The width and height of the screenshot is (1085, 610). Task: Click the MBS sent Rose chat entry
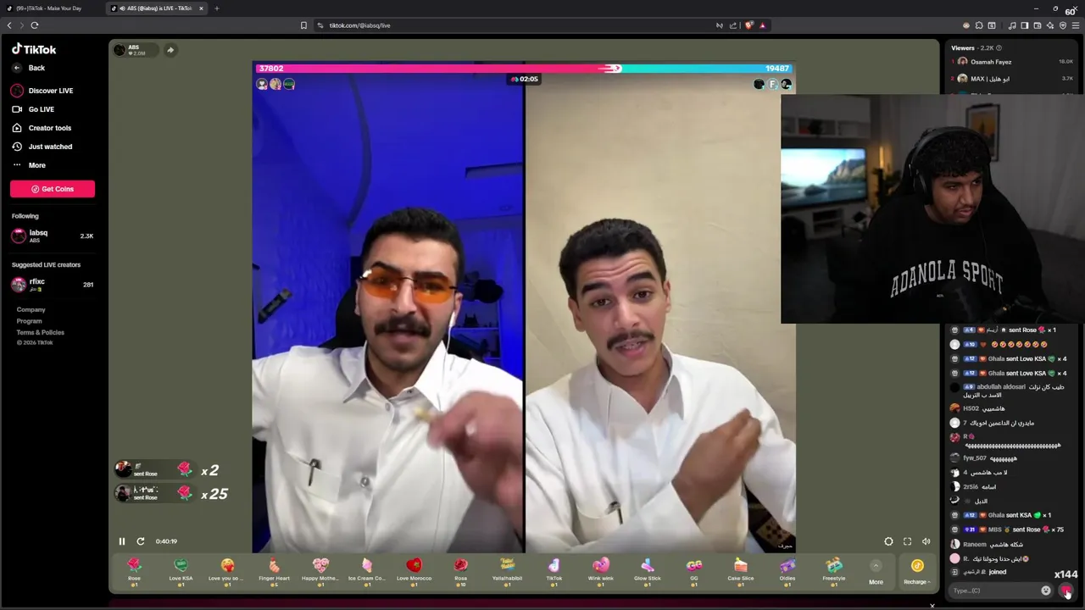(1009, 530)
